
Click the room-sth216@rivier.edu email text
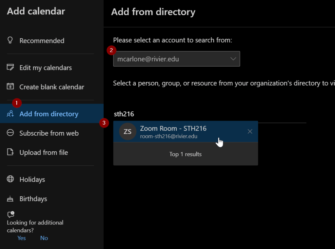tap(168, 137)
